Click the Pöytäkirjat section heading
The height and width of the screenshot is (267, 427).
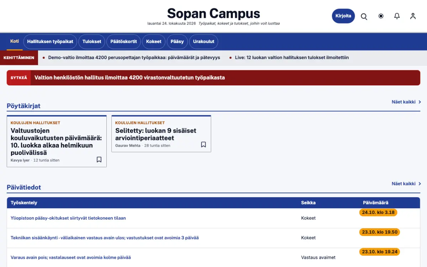[23, 106]
